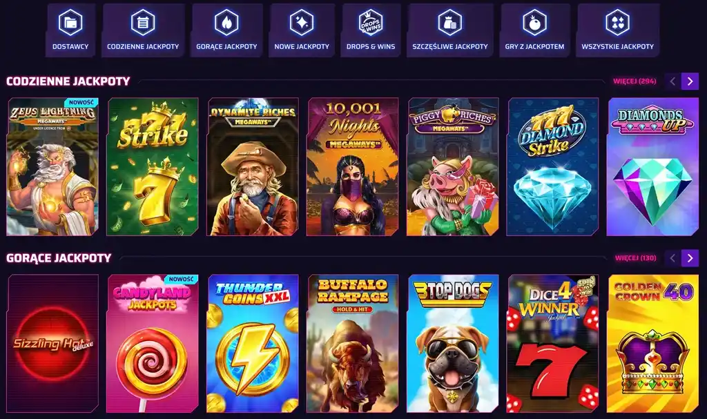Launch the Dynamite Riches Megaways game
Viewport: 707px width, 419px height.
click(x=253, y=166)
